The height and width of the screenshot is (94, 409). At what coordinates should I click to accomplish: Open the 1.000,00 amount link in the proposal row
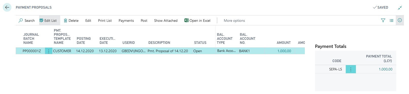click(x=284, y=51)
